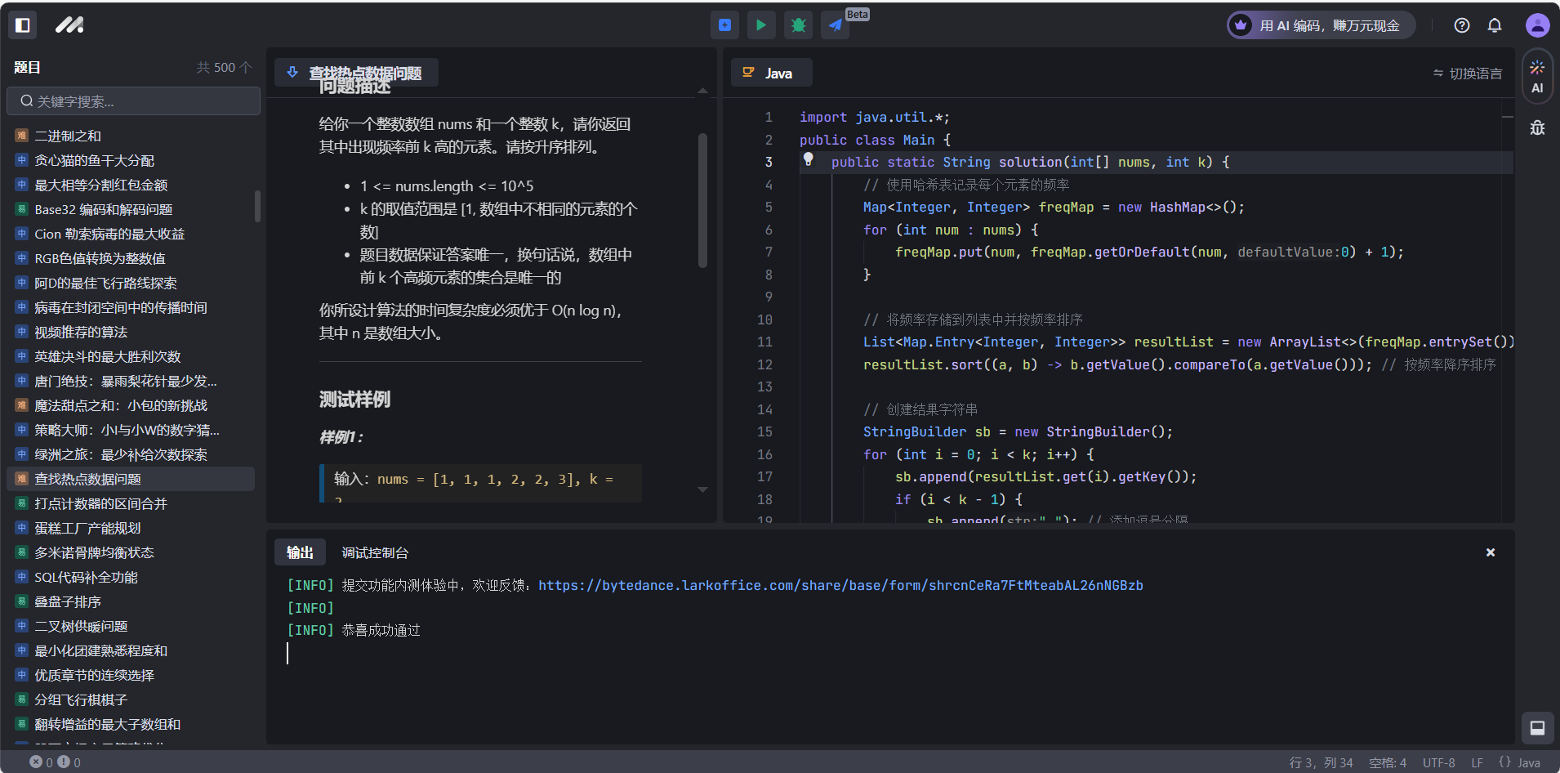
Task: Open problem Base32 编码和解码问题
Action: 131,209
